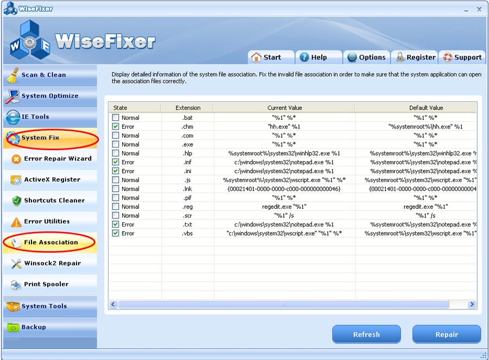This screenshot has width=489, height=360.
Task: Click the Refresh button
Action: (x=366, y=335)
